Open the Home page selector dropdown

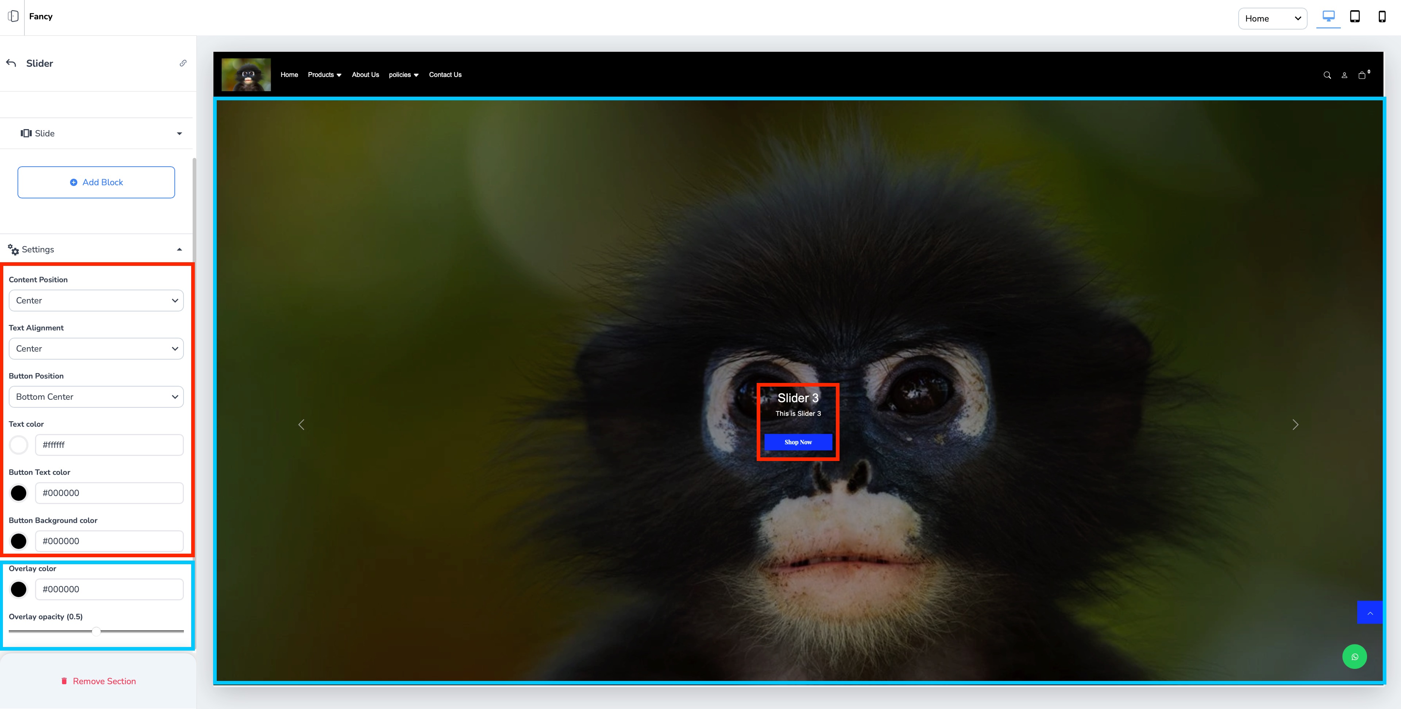pos(1272,19)
